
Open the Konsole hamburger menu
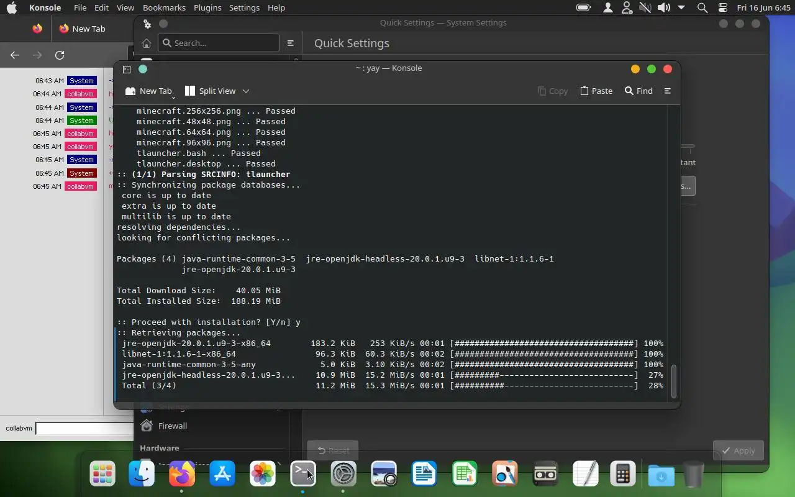668,91
